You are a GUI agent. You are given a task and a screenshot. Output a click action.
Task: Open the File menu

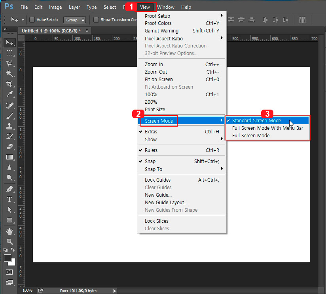[24, 7]
